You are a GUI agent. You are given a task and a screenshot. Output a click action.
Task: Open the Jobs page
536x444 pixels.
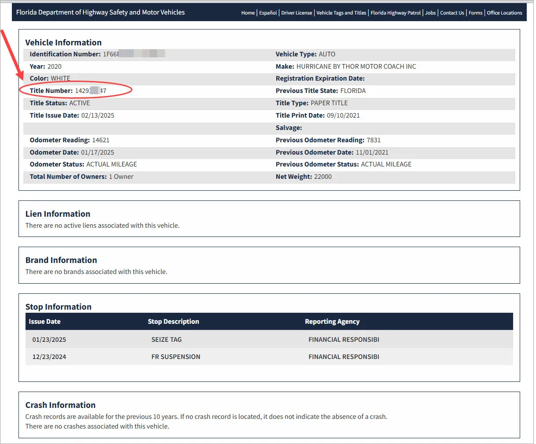(430, 13)
